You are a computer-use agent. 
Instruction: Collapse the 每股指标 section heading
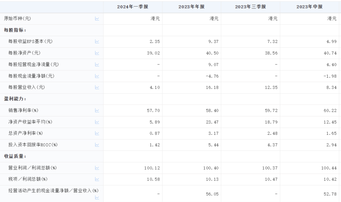[15, 30]
